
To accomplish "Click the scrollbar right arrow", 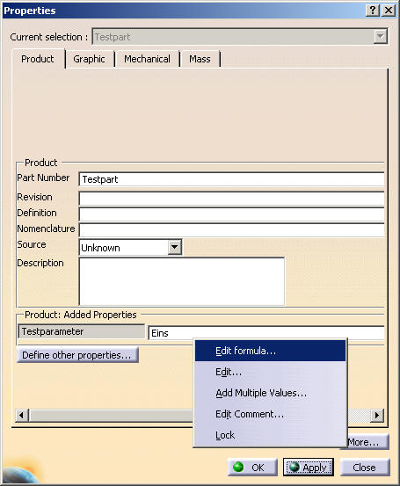I will pos(377,415).
